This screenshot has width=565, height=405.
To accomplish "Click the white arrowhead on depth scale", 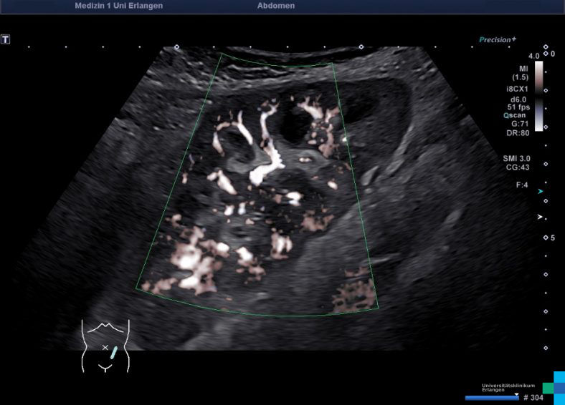I will (541, 216).
